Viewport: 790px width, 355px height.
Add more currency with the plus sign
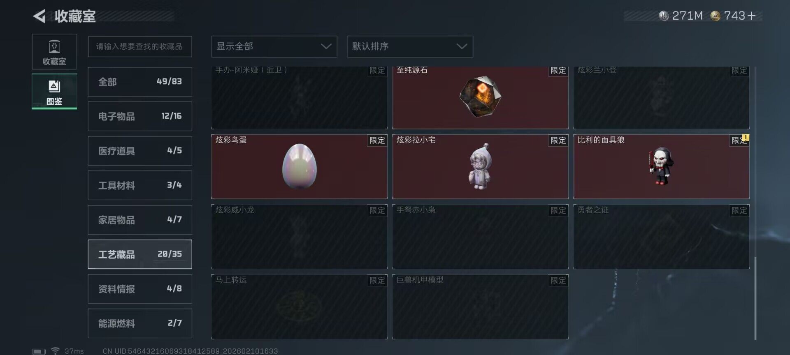[x=751, y=16]
